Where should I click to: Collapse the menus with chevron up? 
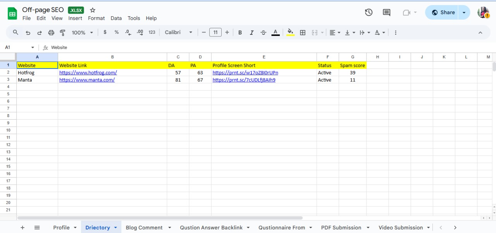click(480, 33)
